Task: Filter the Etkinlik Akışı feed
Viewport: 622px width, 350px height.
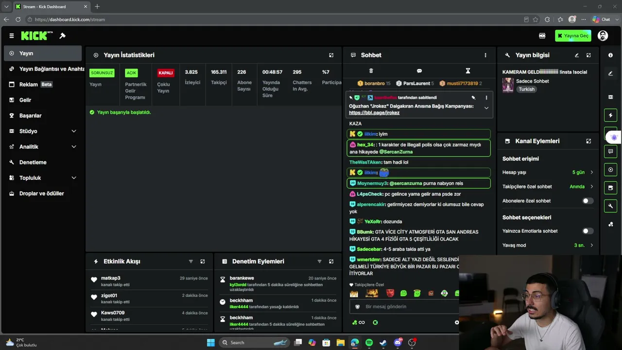Action: tap(191, 262)
